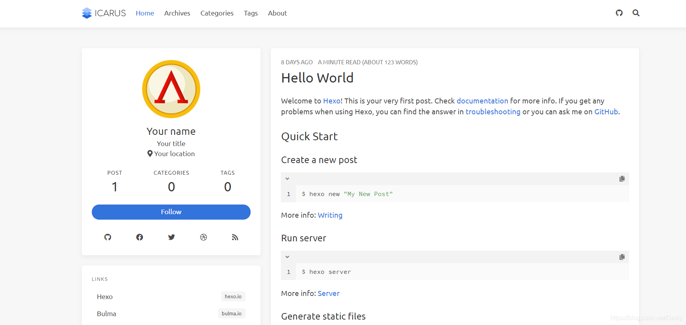Copy the 'hexo new' code block
Viewport: 686px width, 325px height.
622,179
